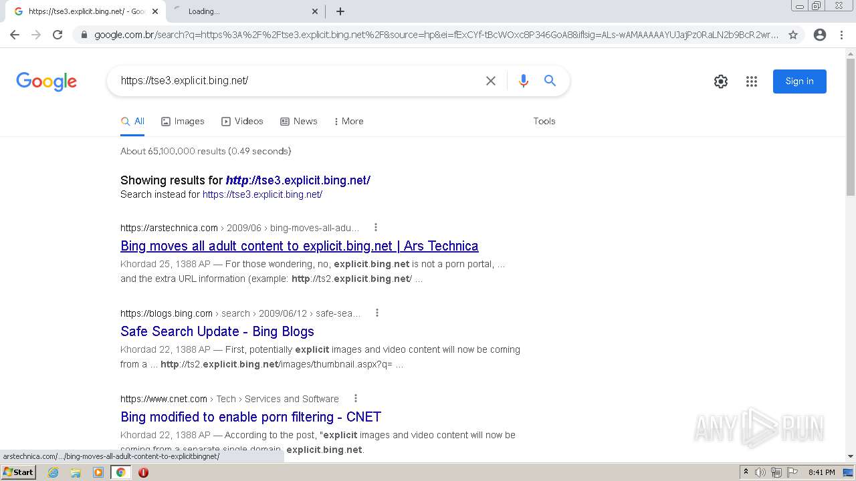Open options for the blogs.bing.com result
This screenshot has width=856, height=481.
tap(377, 313)
